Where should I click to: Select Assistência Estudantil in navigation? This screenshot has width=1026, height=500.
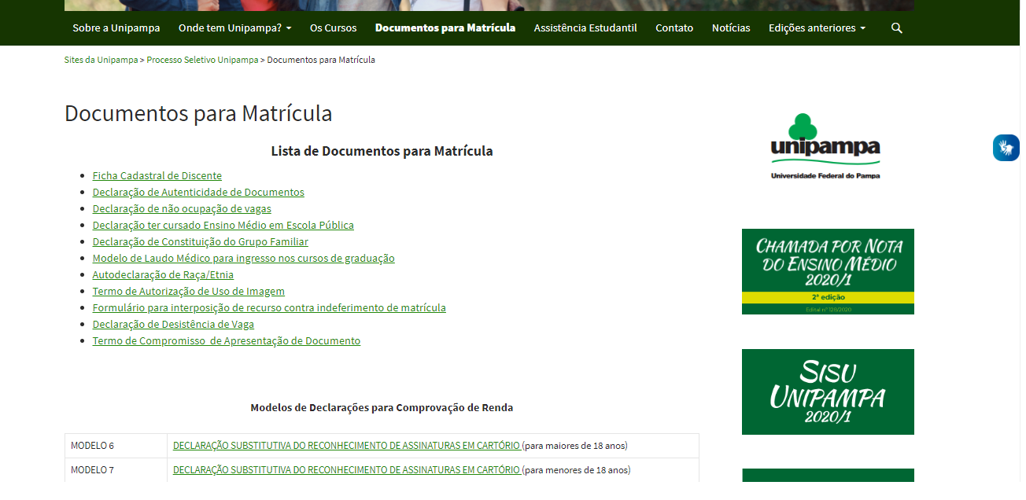[x=585, y=28]
